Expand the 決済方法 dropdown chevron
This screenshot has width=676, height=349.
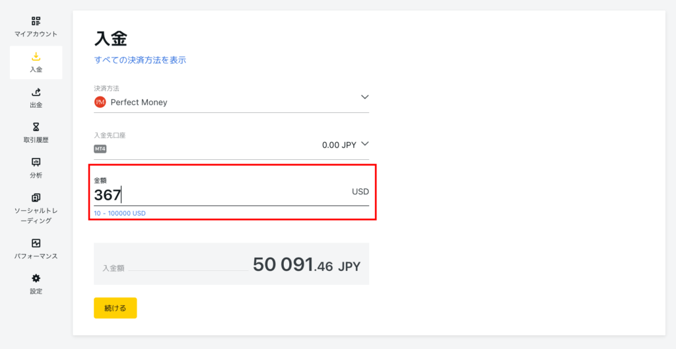tap(364, 97)
